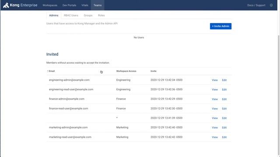Click Marketing workspace for marketing-admin row
Image resolution: width=280 pixels, height=157 pixels.
point(122,127)
